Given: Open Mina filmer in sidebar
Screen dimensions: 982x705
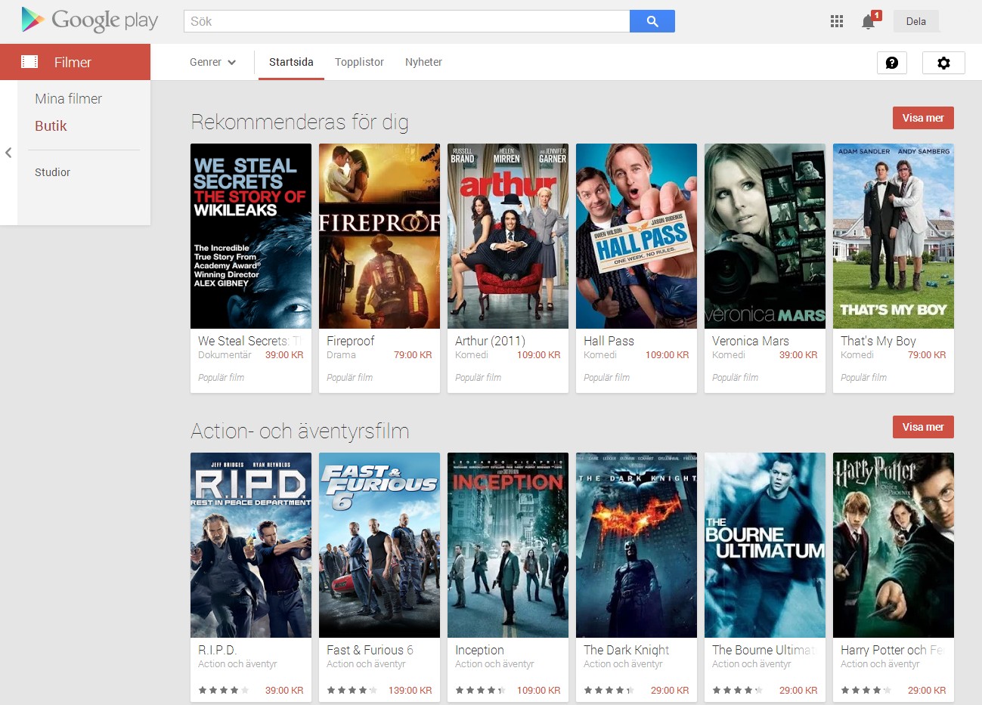Looking at the screenshot, I should [68, 99].
